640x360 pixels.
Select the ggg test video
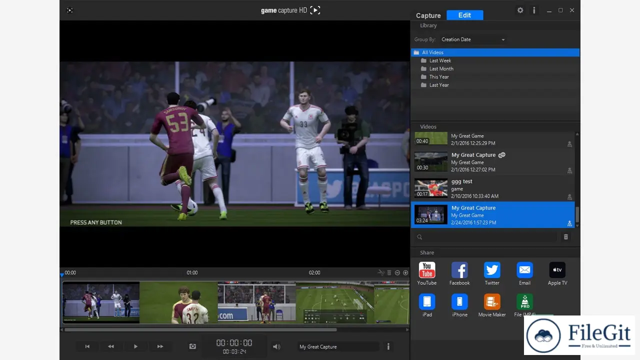coord(492,188)
